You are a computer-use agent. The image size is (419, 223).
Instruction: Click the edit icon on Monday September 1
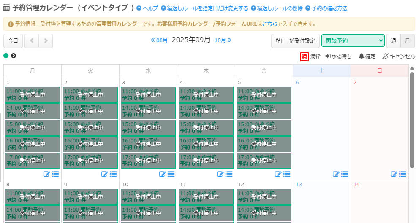(46, 174)
